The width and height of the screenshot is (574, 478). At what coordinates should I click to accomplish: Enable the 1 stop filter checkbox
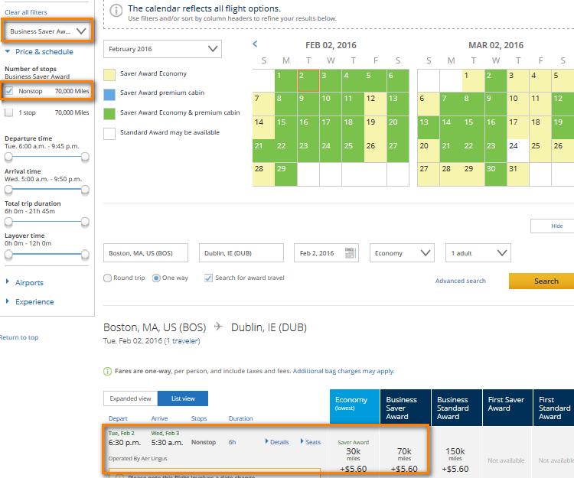tap(9, 112)
